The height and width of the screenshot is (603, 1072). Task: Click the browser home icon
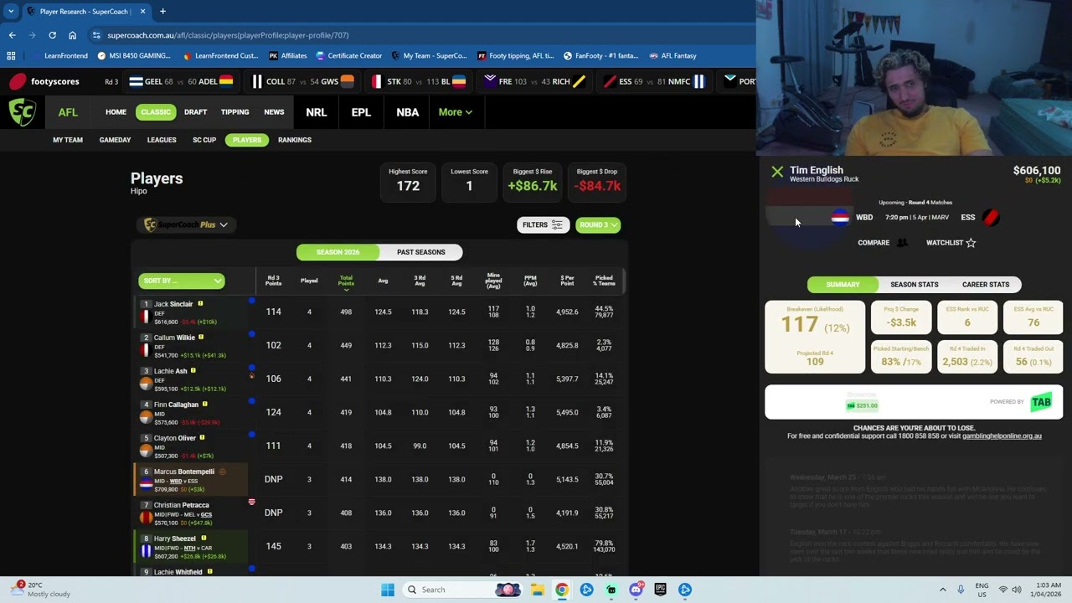pos(72,35)
